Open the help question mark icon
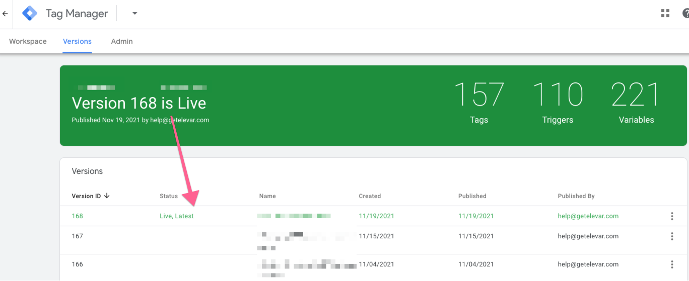 685,14
